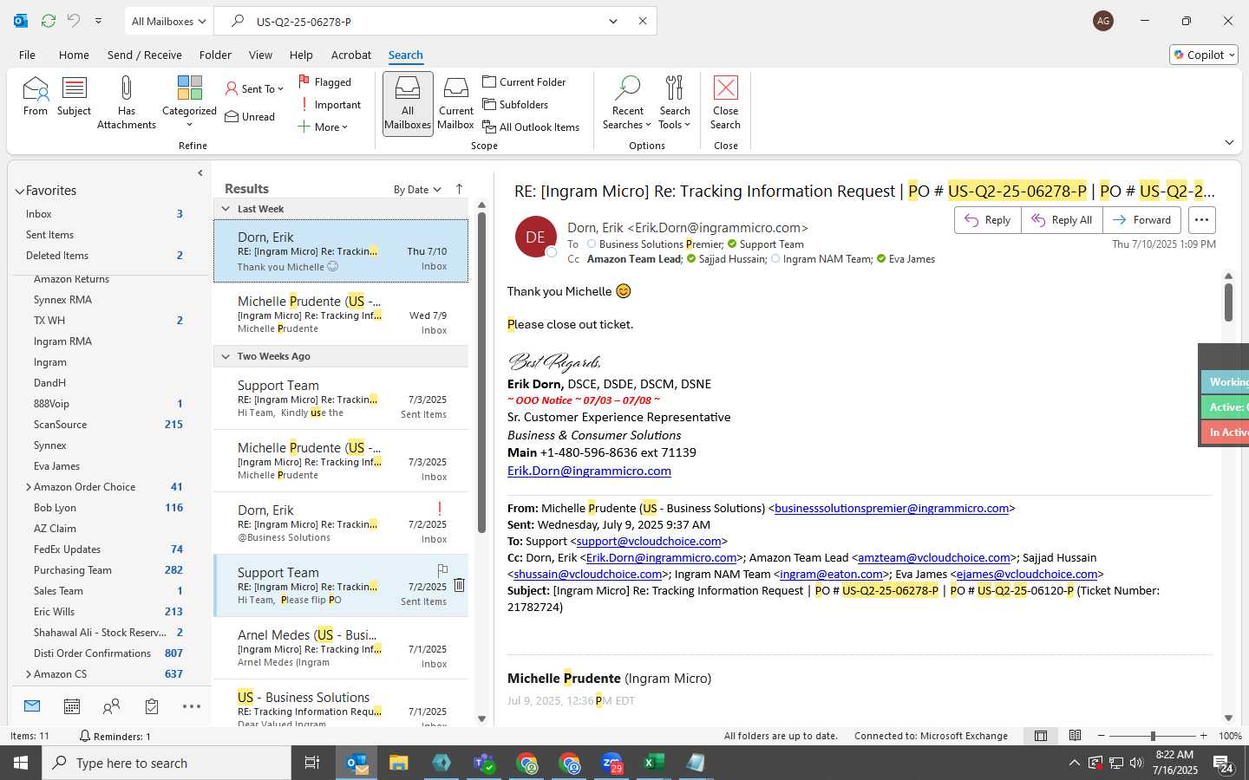The width and height of the screenshot is (1249, 780).
Task: Open Calendar view from navigation bar
Action: pos(72,706)
